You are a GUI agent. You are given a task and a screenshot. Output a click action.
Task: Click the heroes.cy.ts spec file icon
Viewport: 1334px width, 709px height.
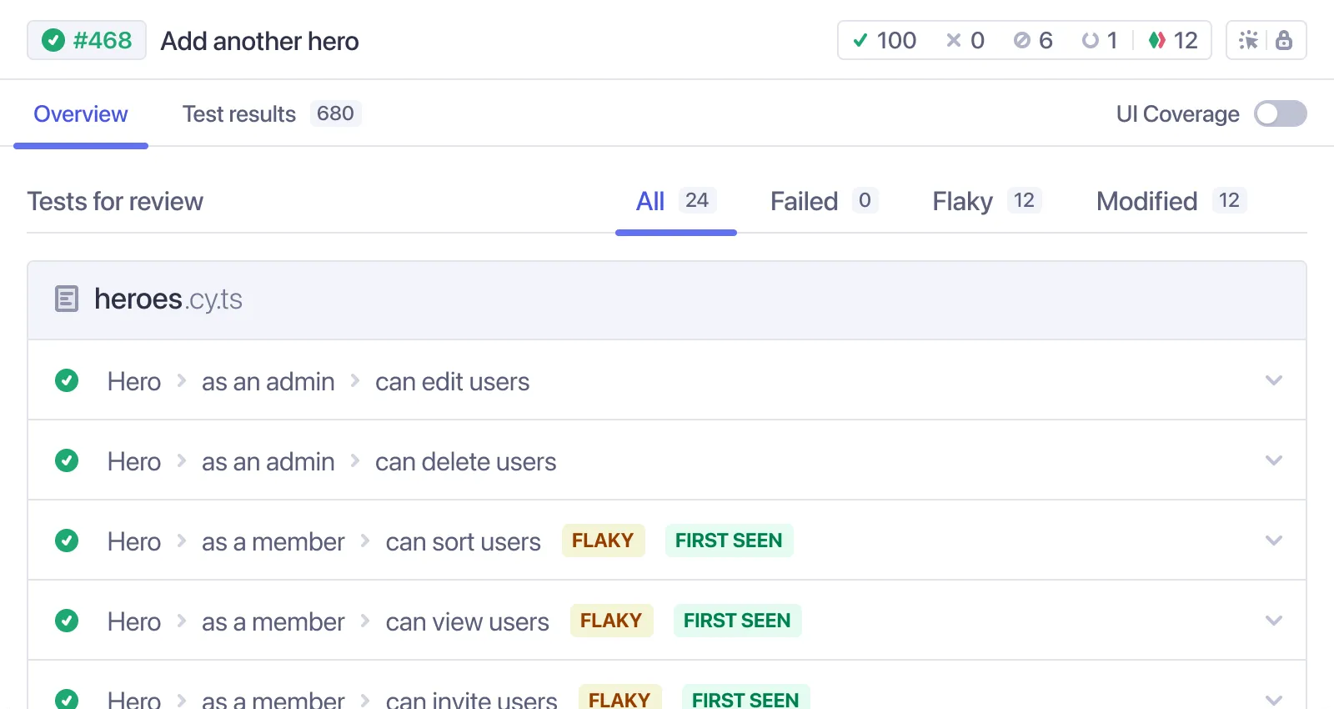(x=67, y=299)
